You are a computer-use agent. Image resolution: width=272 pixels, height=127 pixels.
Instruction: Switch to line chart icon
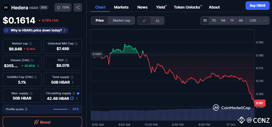tap(144, 21)
